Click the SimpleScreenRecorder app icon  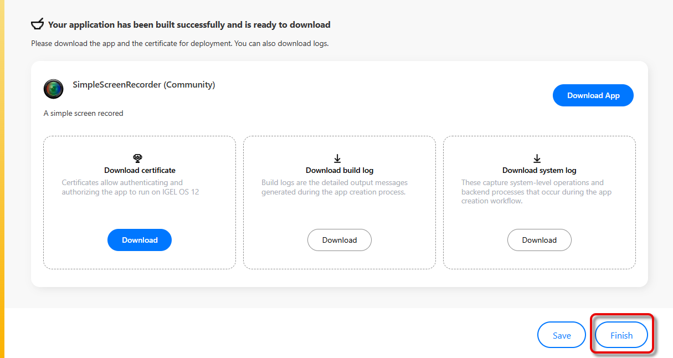point(54,89)
